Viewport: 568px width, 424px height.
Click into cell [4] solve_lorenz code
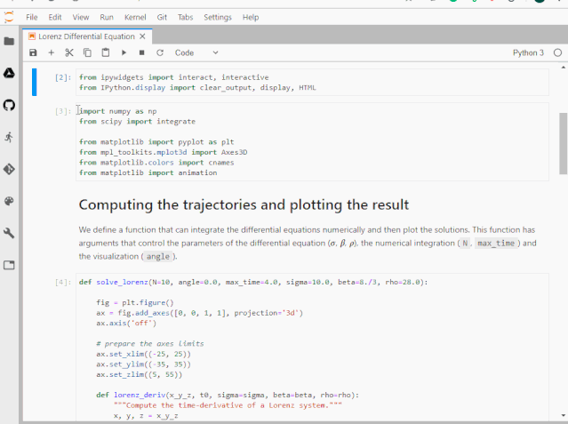[312, 348]
